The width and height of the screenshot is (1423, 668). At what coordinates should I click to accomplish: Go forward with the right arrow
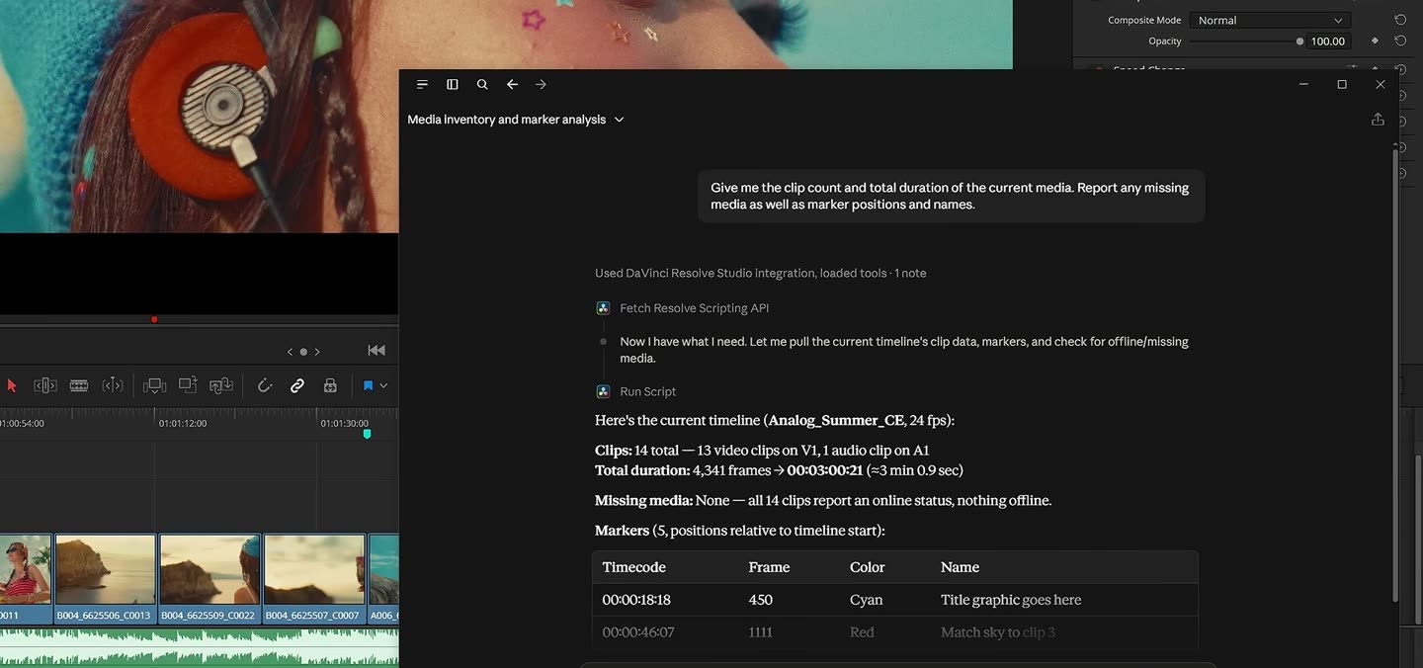pyautogui.click(x=541, y=85)
